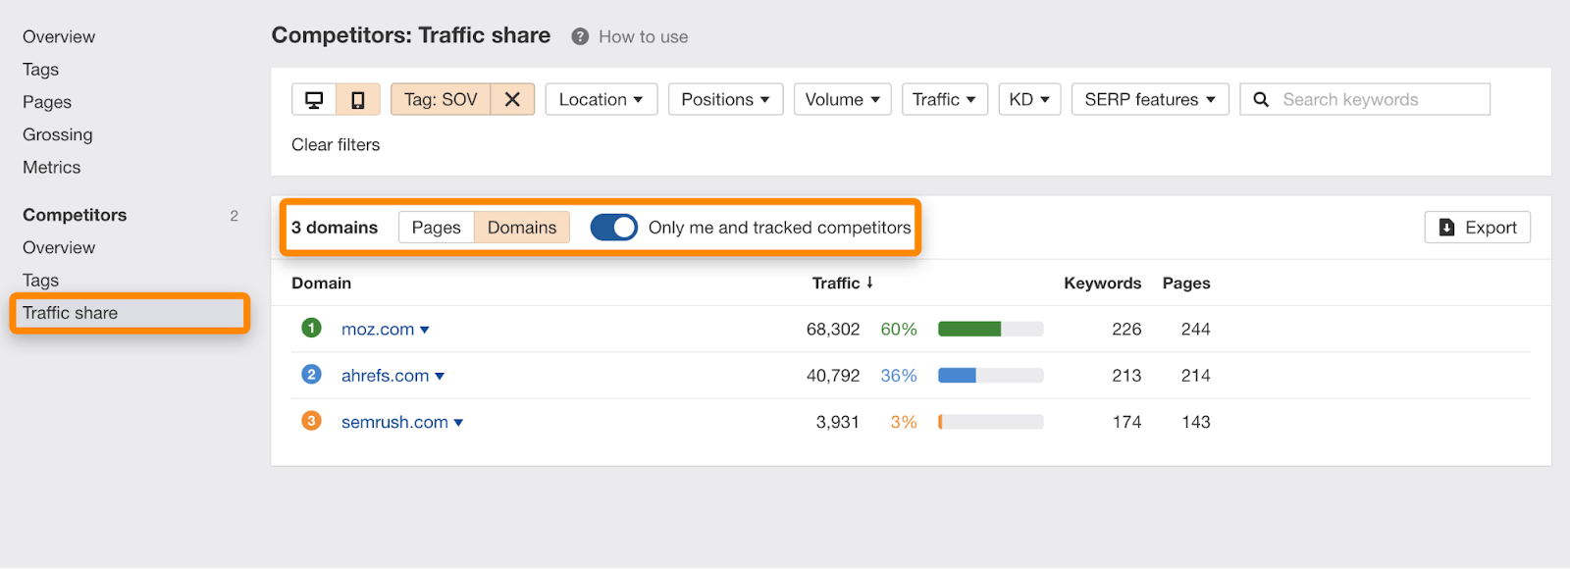Click moz.com keywords count 226
Viewport: 1570px width, 569px height.
tap(1126, 329)
